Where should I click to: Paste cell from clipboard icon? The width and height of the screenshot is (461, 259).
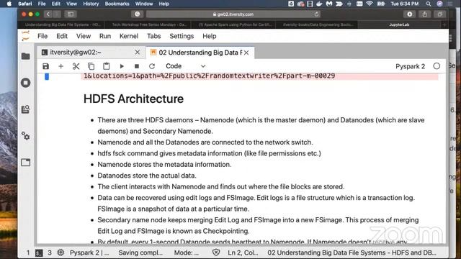(x=107, y=66)
